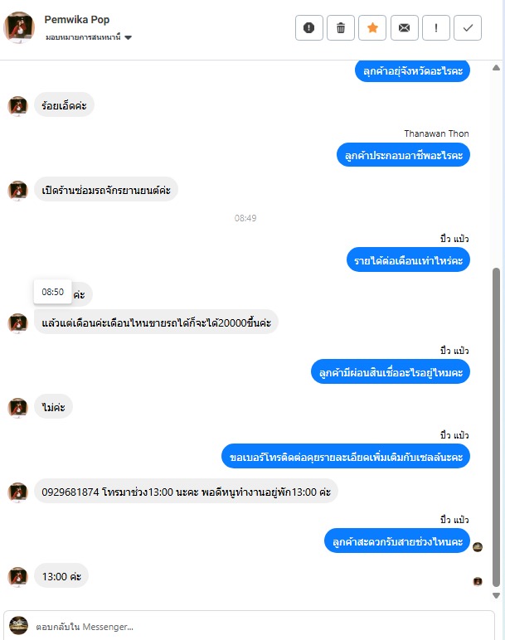The height and width of the screenshot is (640, 505).
Task: Flag conversation with exclamation mark icon
Action: click(x=436, y=27)
